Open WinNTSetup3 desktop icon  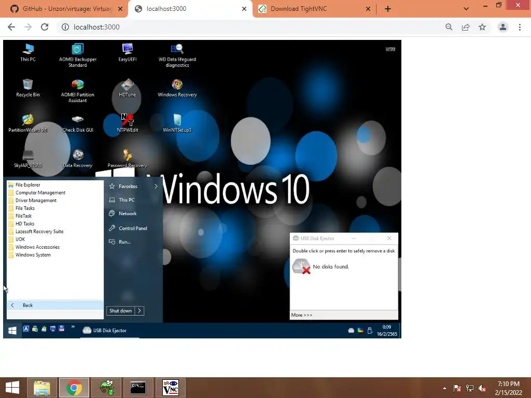(177, 123)
